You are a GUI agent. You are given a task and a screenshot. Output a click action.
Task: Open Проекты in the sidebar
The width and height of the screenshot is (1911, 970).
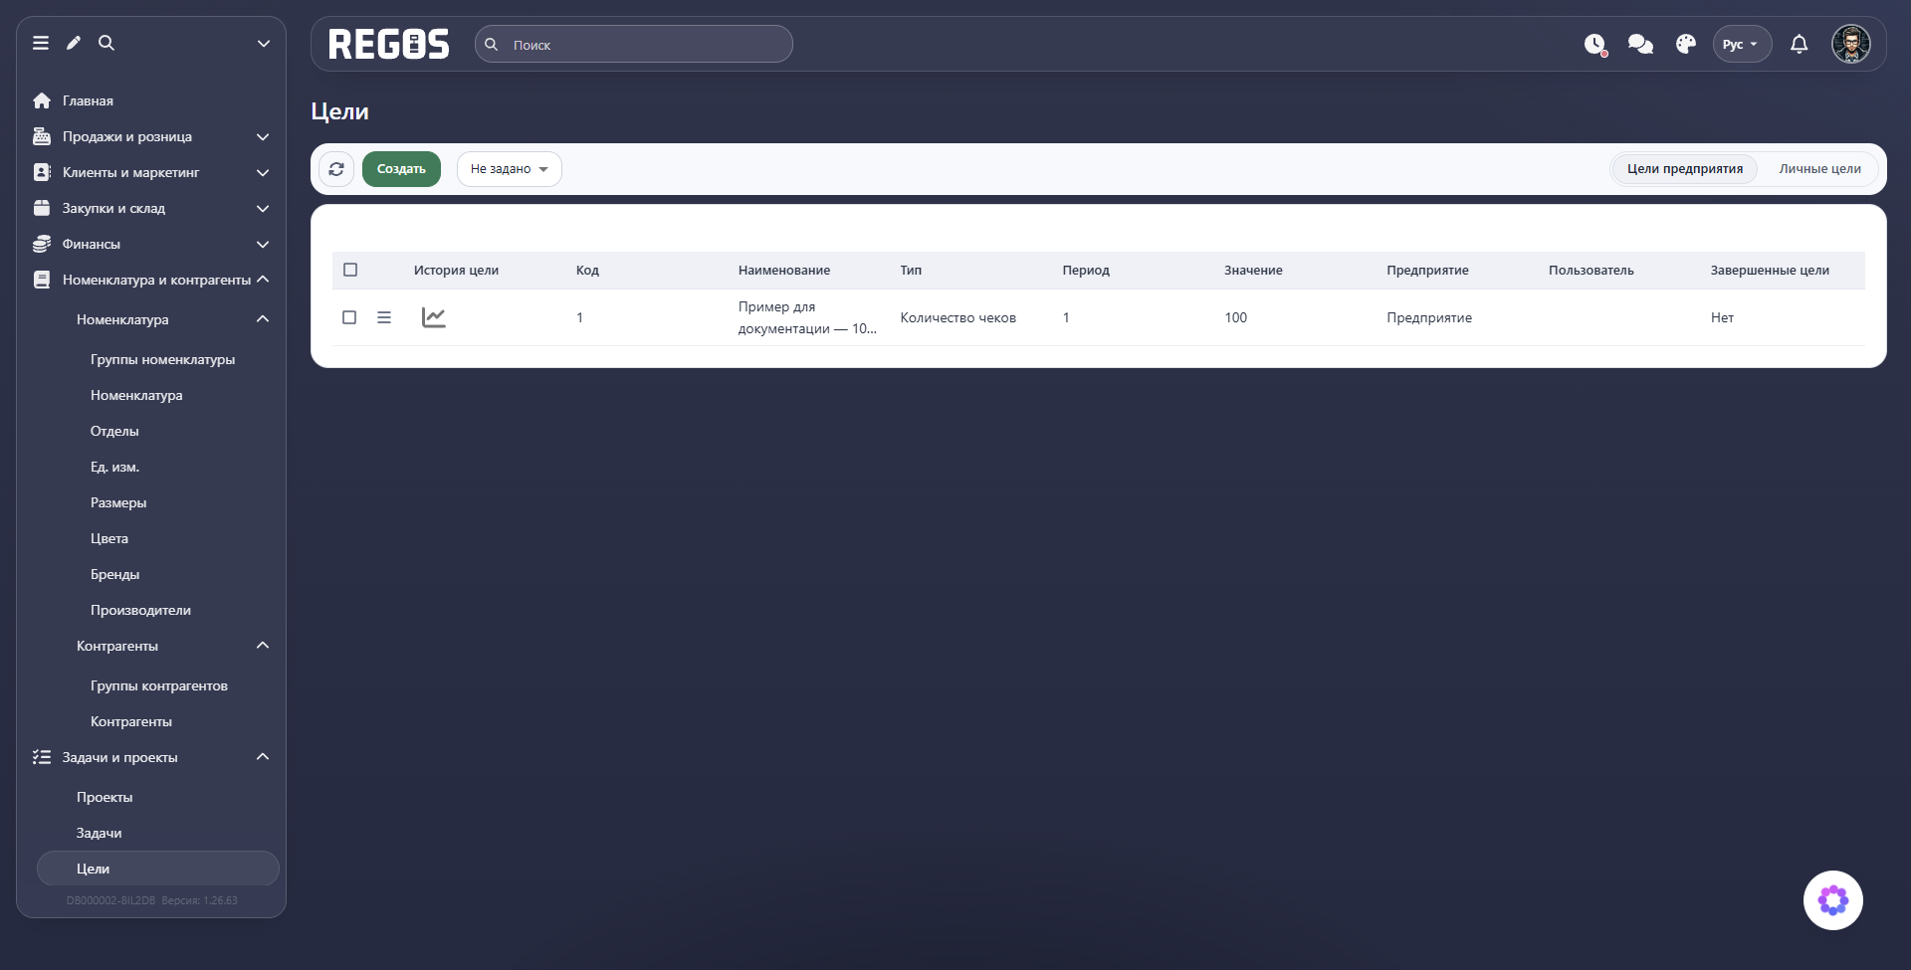105,797
